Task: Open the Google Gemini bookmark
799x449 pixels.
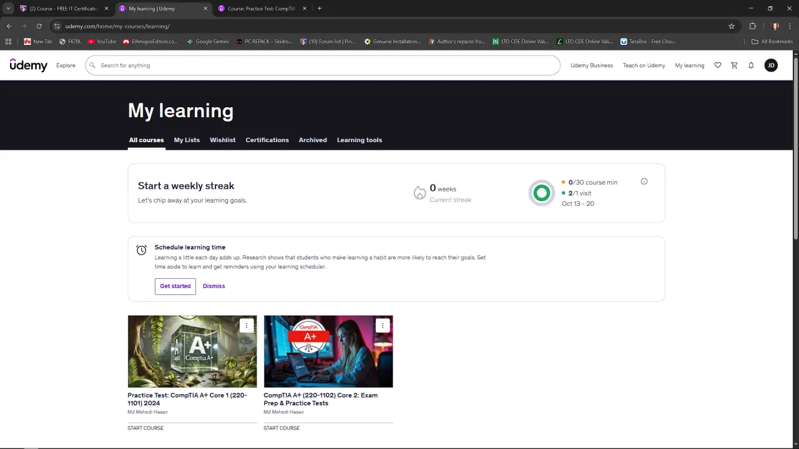Action: 208,42
